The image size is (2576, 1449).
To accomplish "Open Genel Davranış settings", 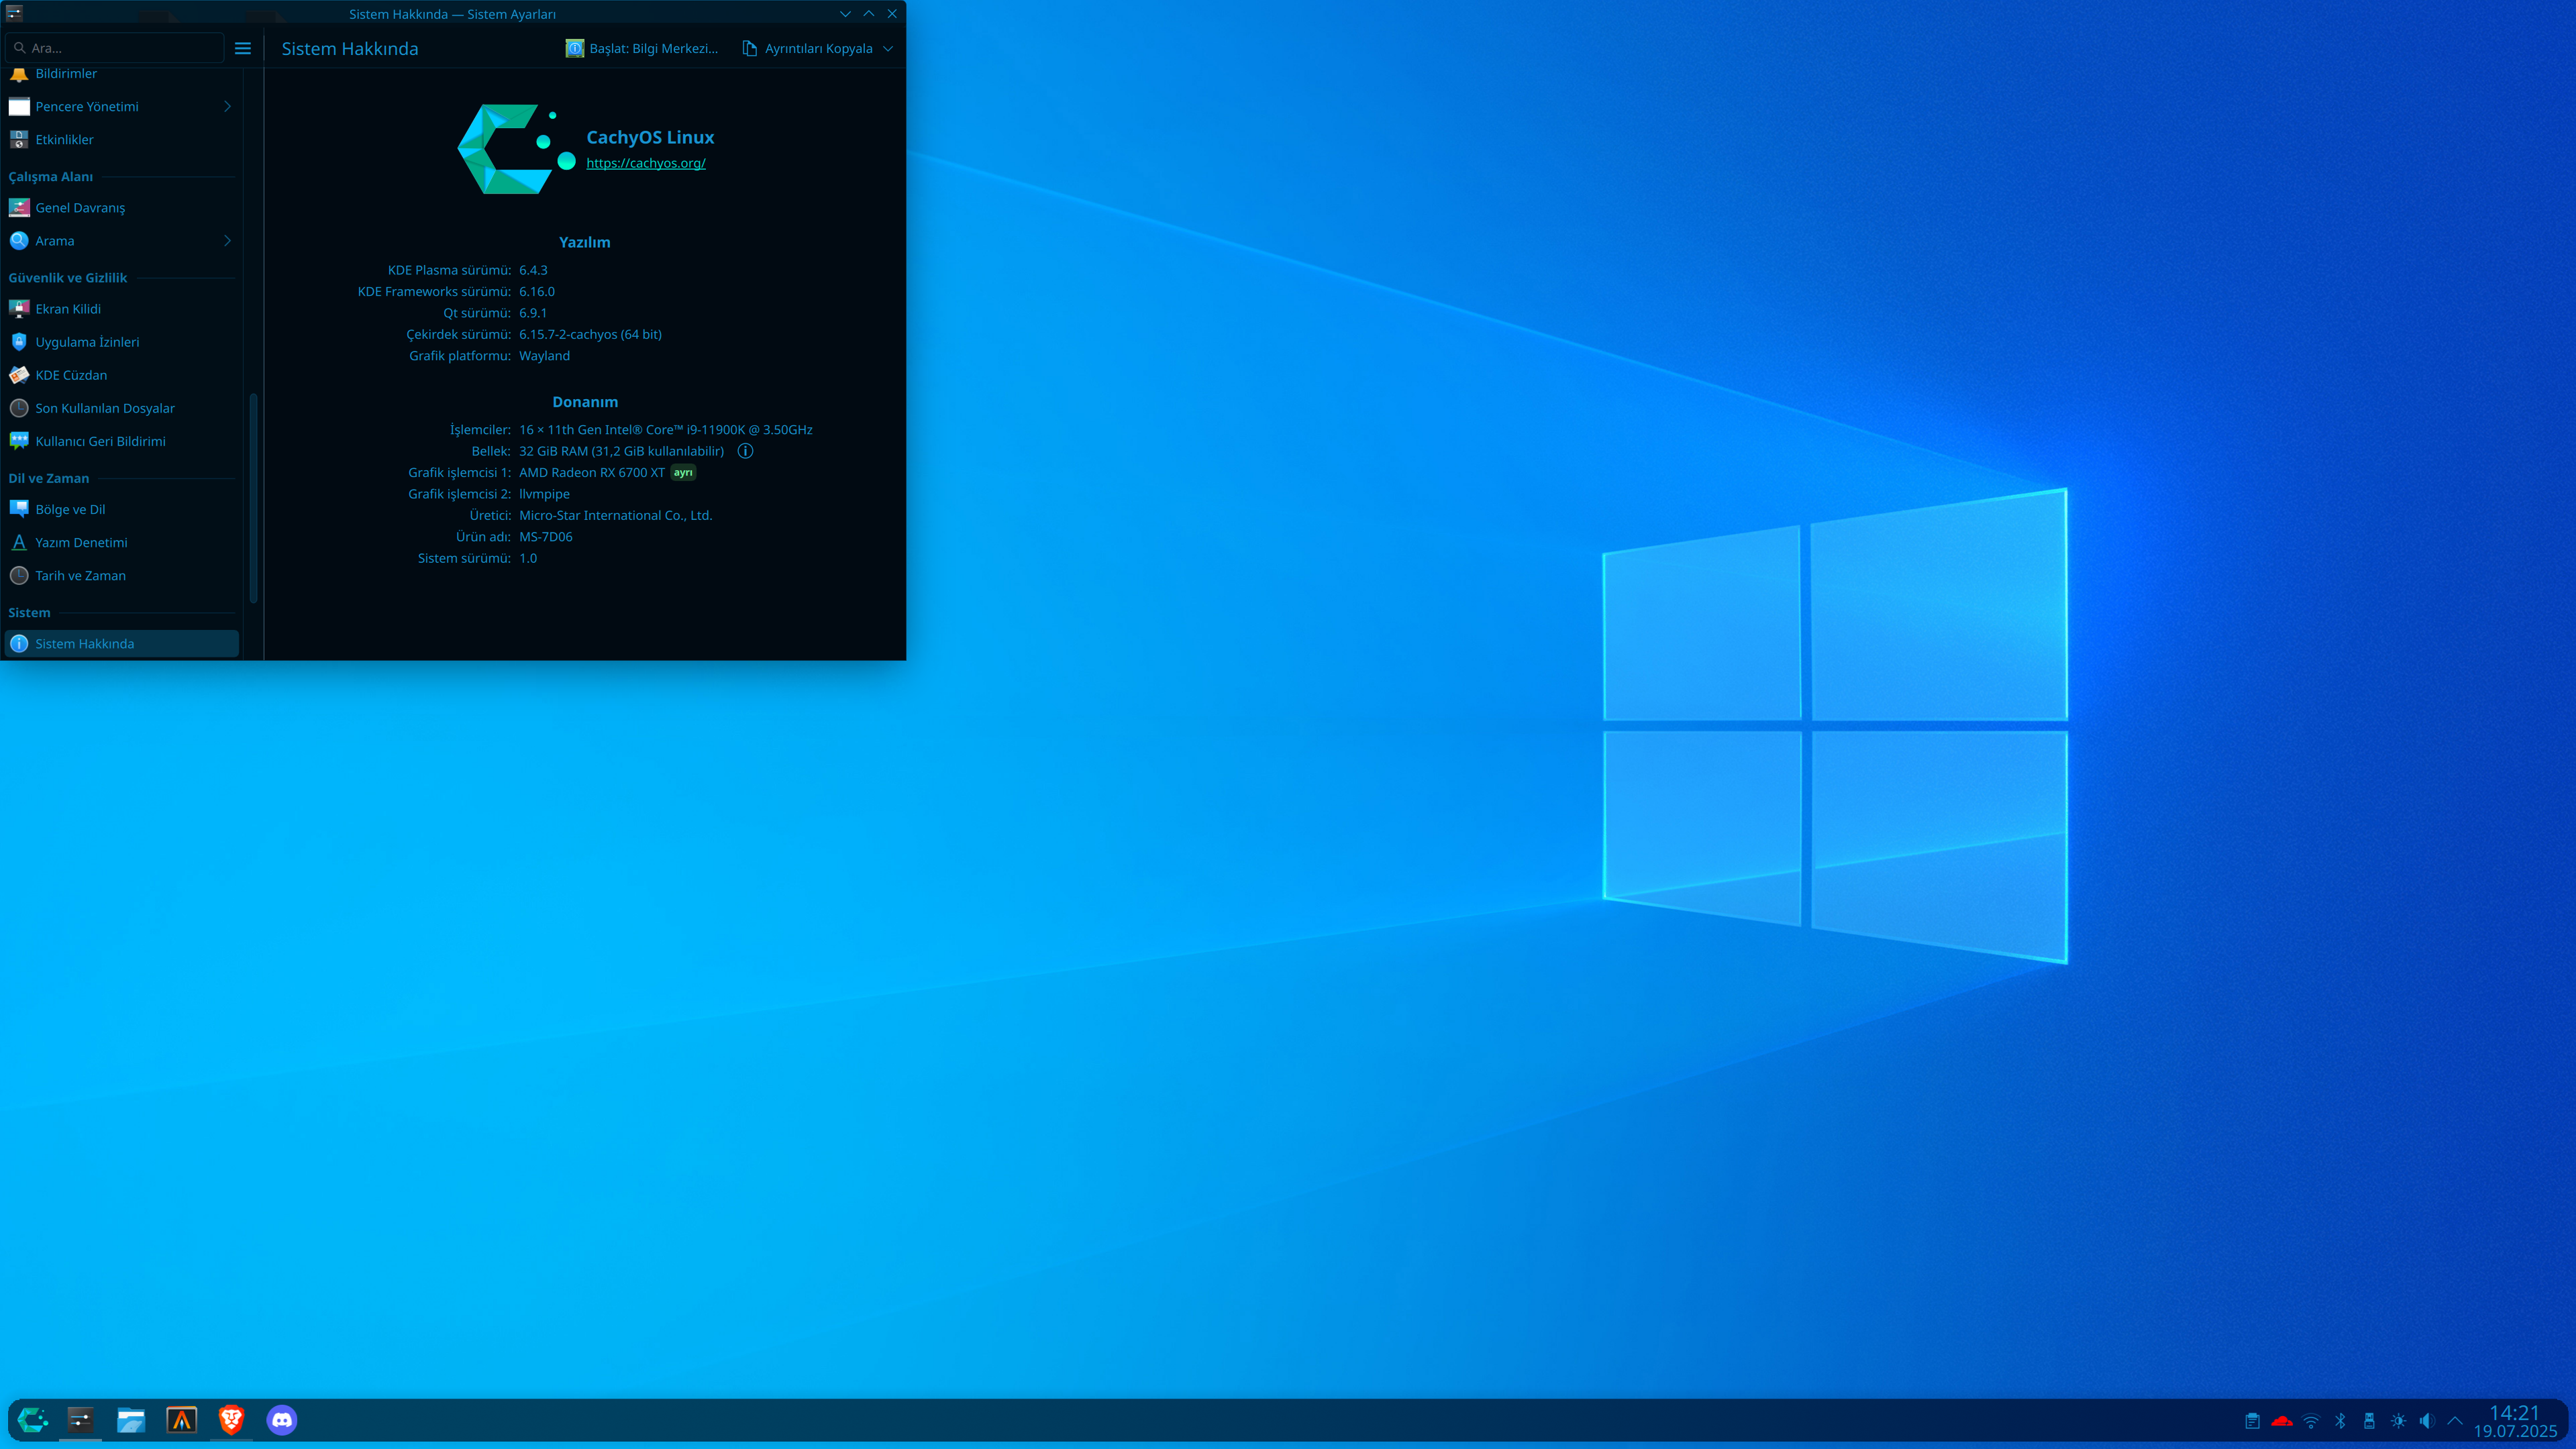I will point(122,208).
